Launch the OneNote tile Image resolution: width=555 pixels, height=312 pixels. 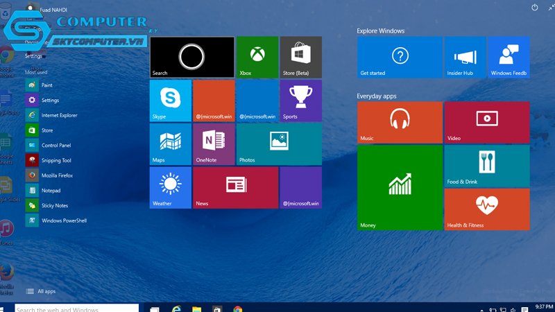(214, 144)
